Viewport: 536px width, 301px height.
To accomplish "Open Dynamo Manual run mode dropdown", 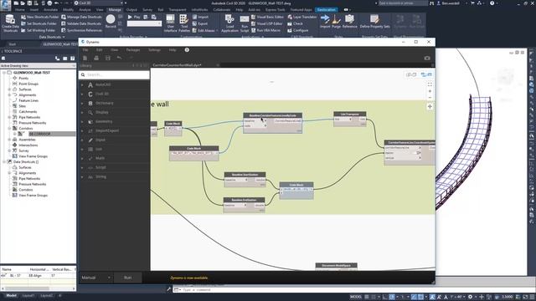I will coord(95,278).
